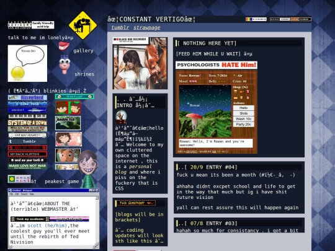Click the Mii character with round glasses
This screenshot has height=251, width=335.
[x=88, y=169]
